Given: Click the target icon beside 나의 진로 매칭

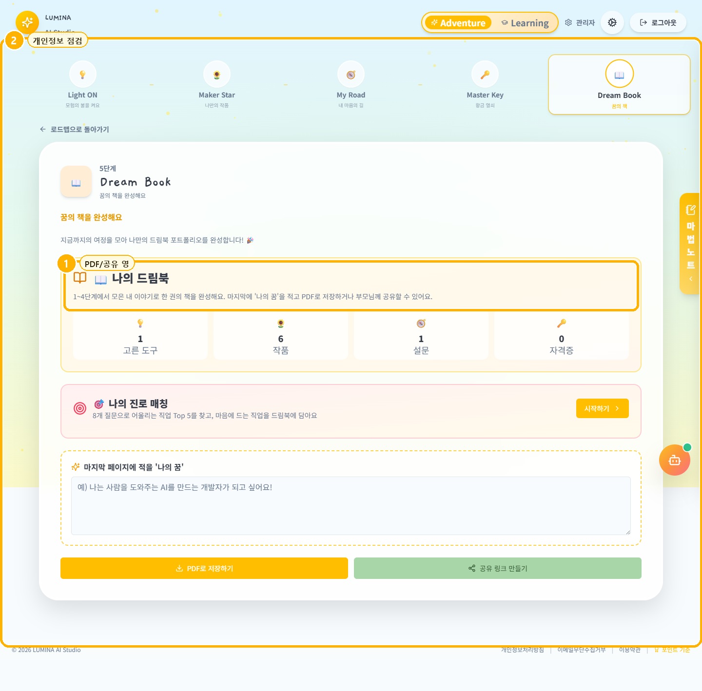Looking at the screenshot, I should point(80,408).
